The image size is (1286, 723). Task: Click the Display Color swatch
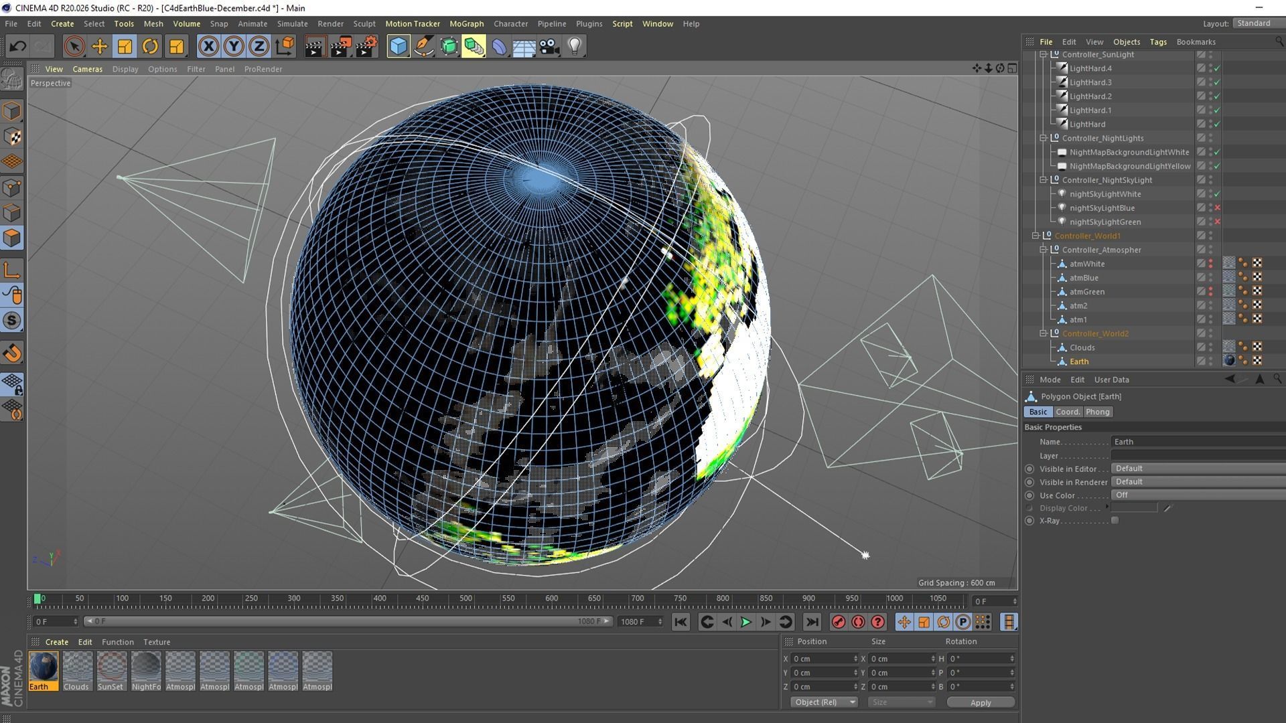tap(1134, 508)
